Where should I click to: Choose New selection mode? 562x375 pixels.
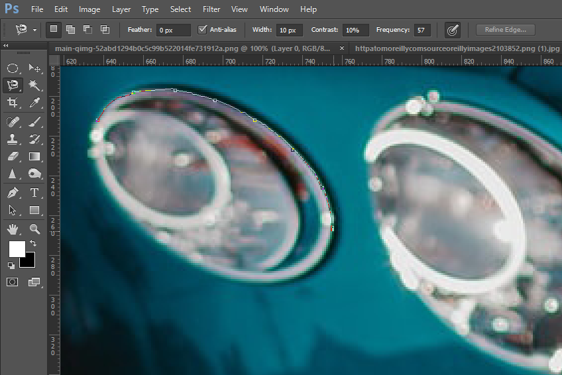point(54,29)
